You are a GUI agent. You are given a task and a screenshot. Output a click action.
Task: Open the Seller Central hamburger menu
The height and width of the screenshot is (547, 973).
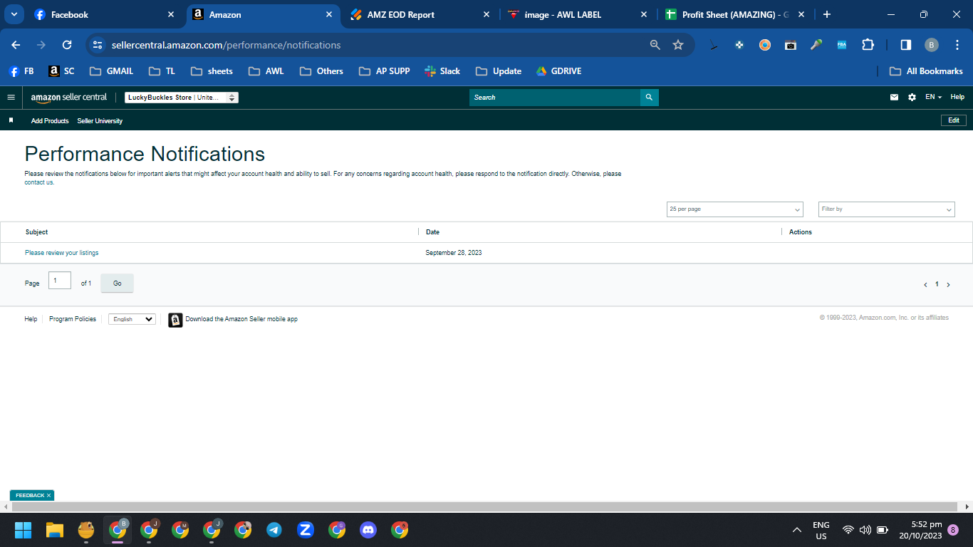tap(11, 98)
